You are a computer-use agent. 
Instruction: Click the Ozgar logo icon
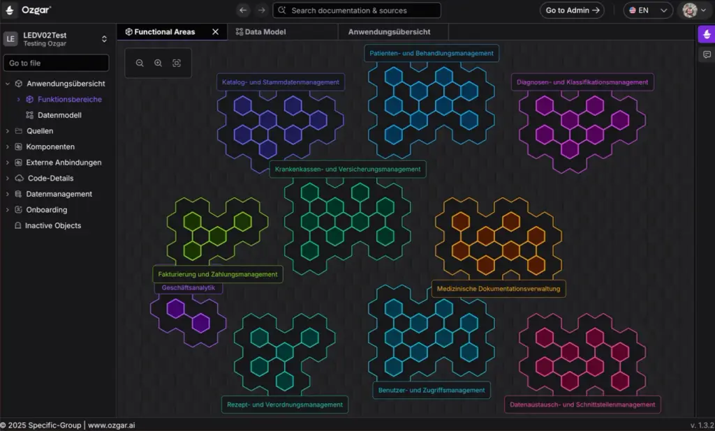[x=10, y=10]
